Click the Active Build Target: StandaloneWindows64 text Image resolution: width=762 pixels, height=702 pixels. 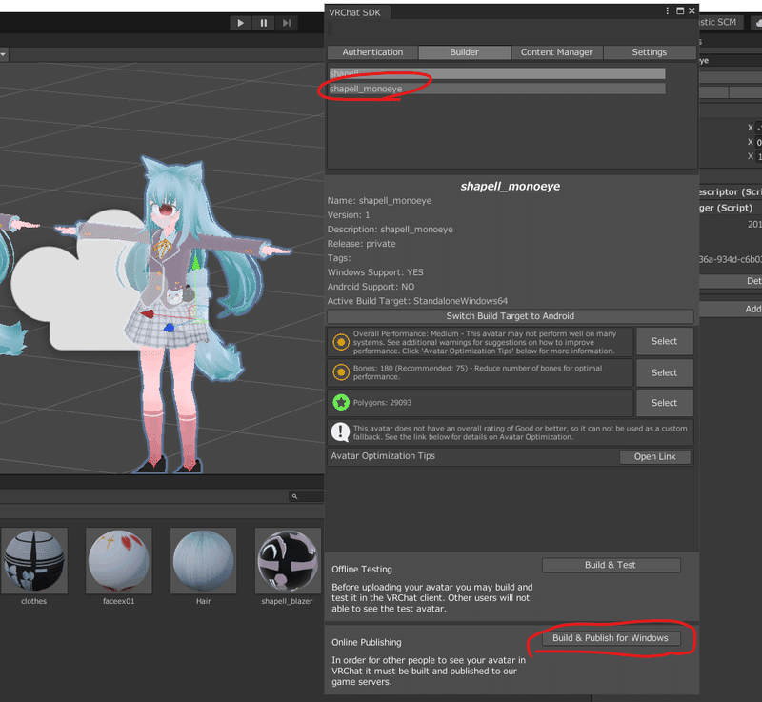pos(417,301)
